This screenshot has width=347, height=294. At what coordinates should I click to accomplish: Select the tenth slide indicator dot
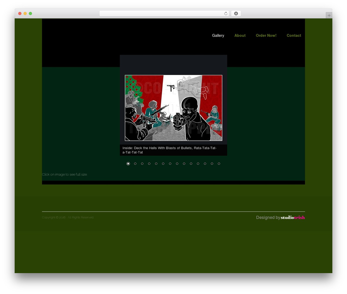point(191,164)
